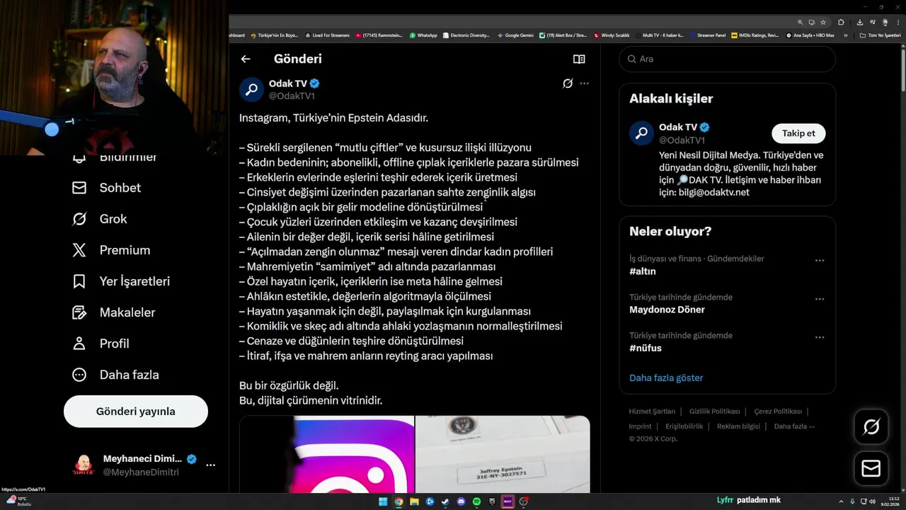Bookmark this page with the star icon
Viewport: 906px width, 510px height.
(823, 22)
